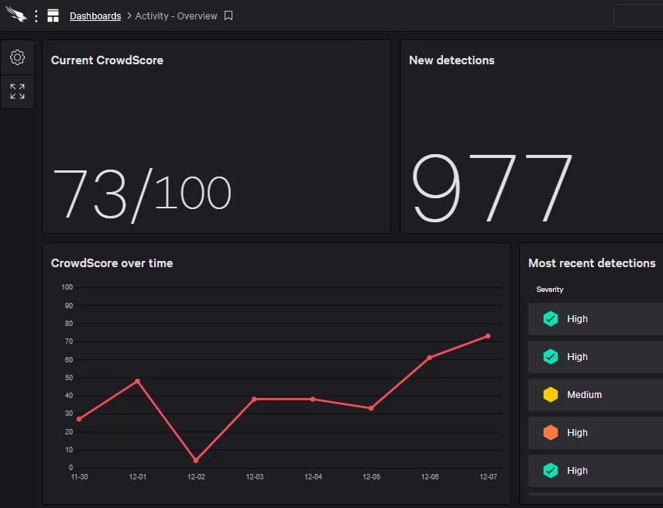Viewport: 663px width, 508px height.
Task: Select Activity - Overview in the breadcrumb
Action: click(x=175, y=15)
